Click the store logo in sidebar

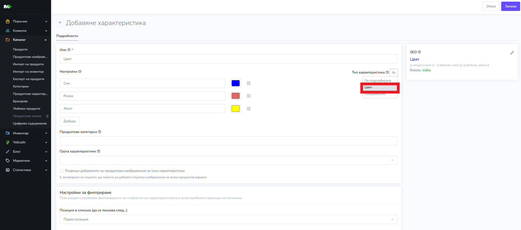coord(7,7)
